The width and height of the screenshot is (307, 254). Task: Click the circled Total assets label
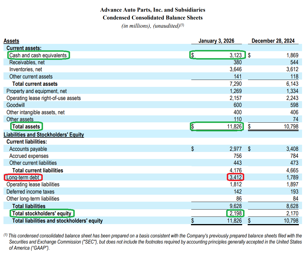point(26,126)
